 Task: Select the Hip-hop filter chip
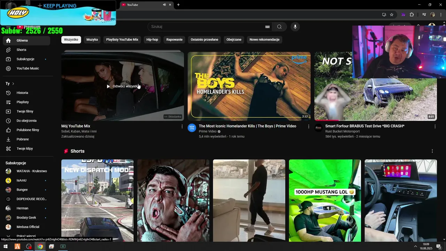pos(152,40)
